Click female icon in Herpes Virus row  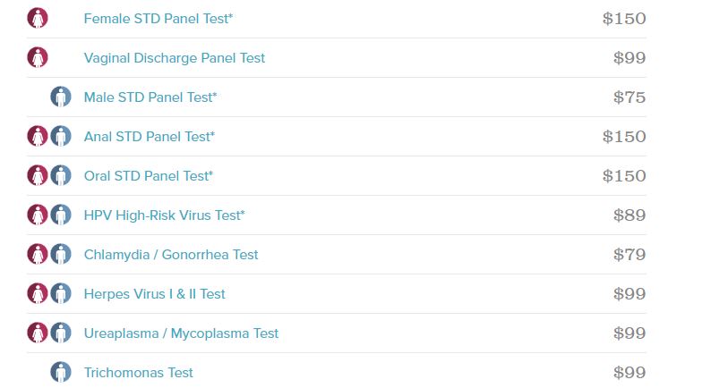(38, 293)
